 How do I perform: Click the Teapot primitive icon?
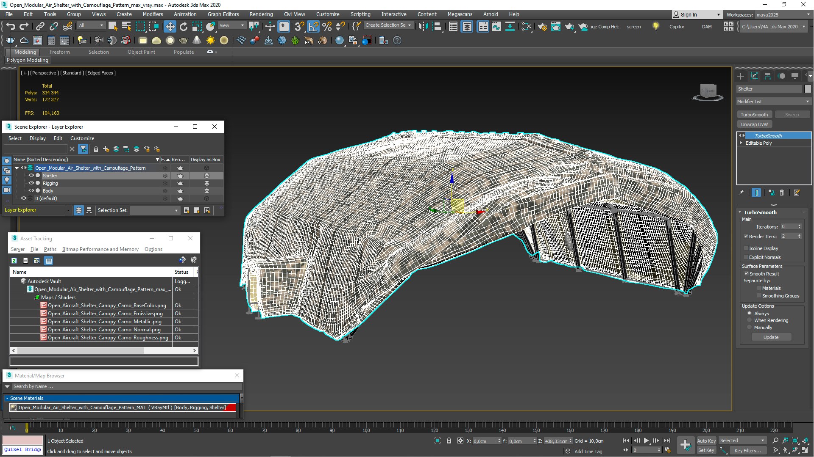pos(183,41)
